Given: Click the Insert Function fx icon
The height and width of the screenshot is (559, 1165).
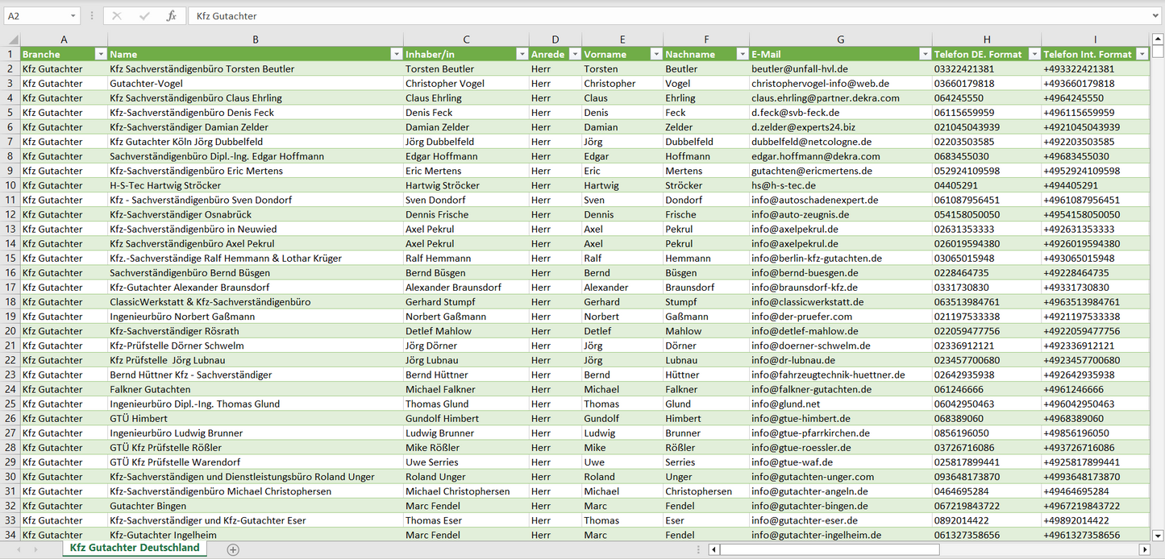Looking at the screenshot, I should (x=171, y=16).
